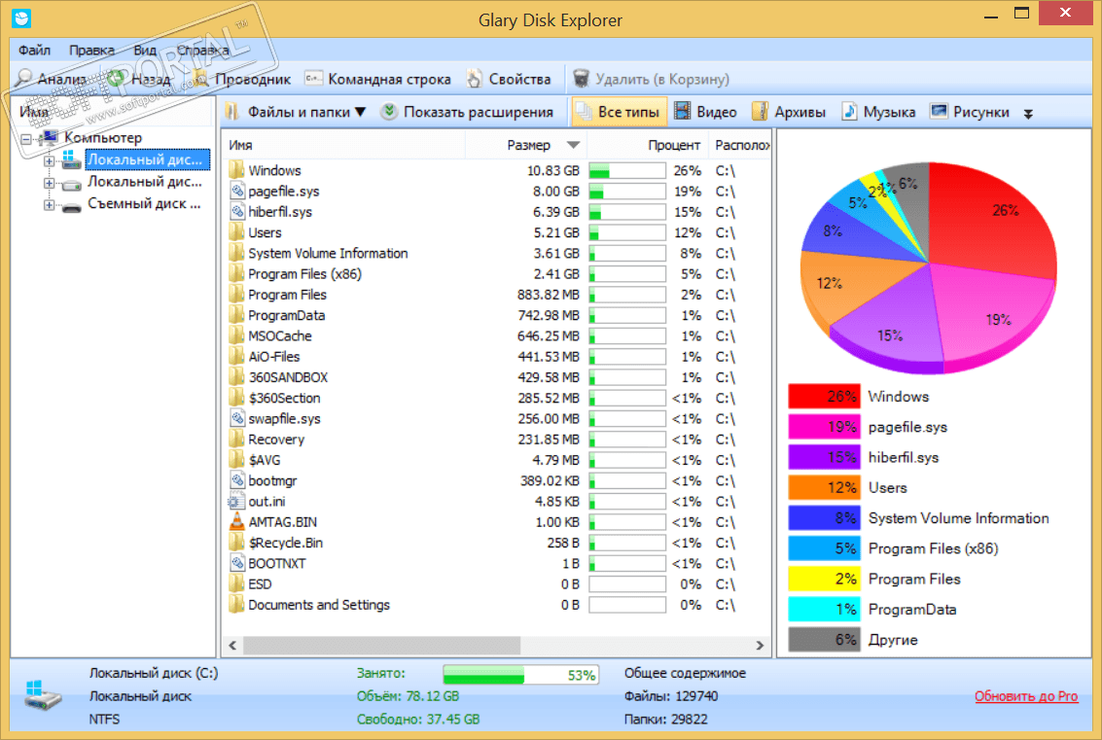Click the Занято 53% usage bar
This screenshot has width=1102, height=740.
(x=520, y=676)
